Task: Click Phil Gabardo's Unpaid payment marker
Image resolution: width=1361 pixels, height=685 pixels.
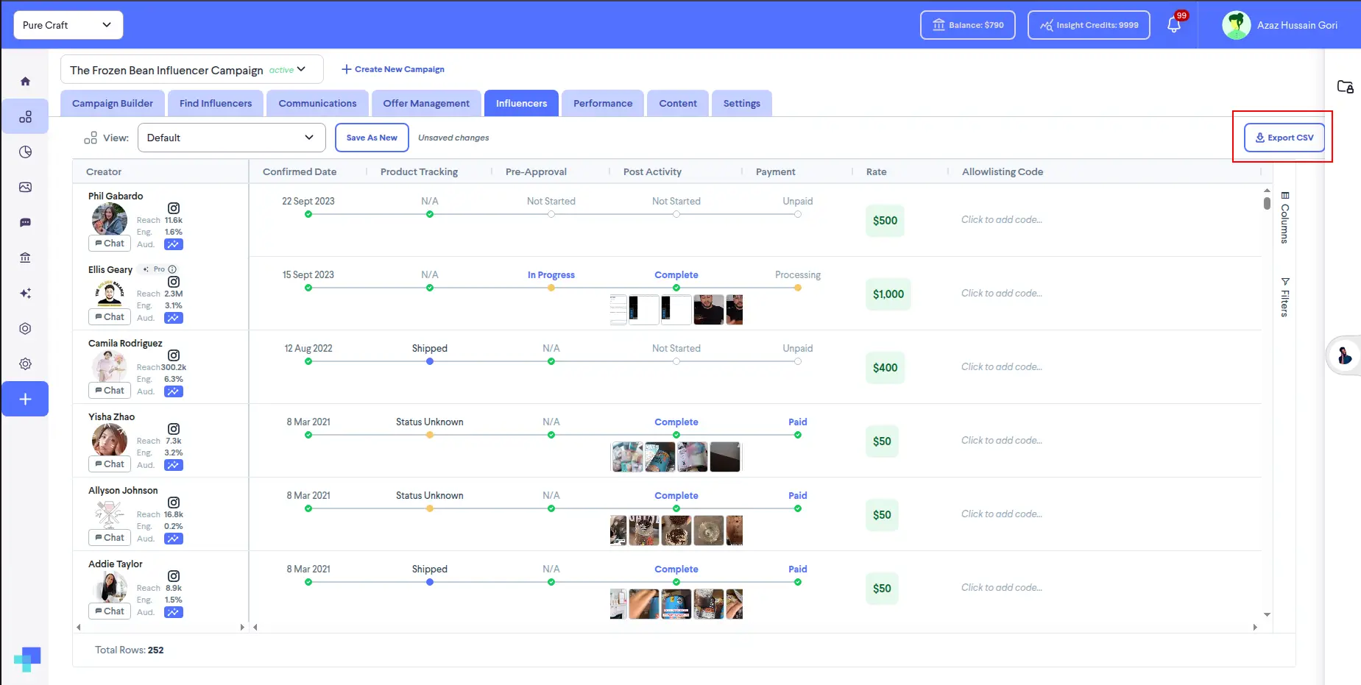Action: (798, 214)
